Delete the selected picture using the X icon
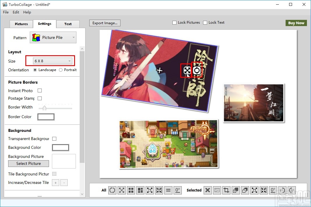 pos(207,190)
